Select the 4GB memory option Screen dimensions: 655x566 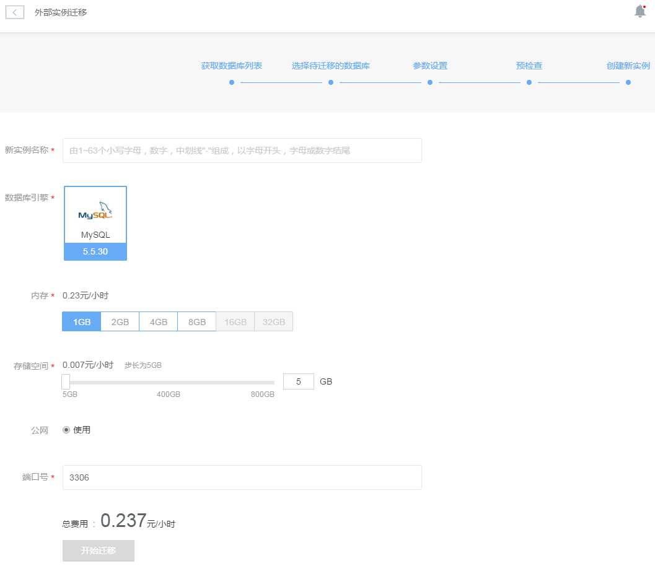[x=158, y=321]
